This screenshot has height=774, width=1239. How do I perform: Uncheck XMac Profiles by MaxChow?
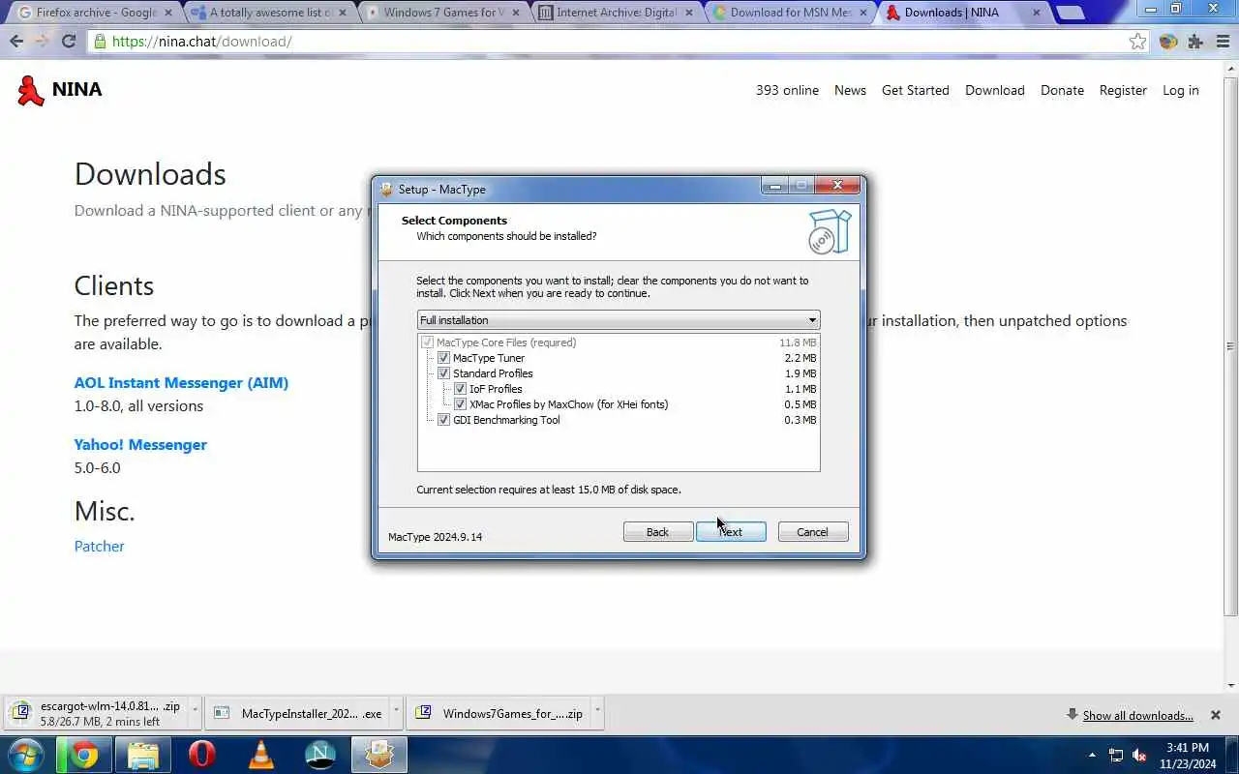pyautogui.click(x=461, y=404)
